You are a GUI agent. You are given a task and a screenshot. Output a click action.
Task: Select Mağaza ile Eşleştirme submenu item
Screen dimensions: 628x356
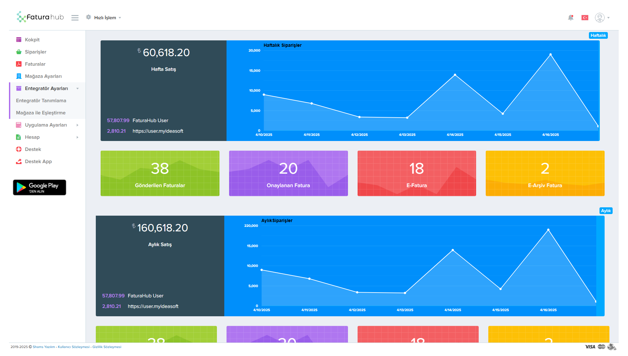[41, 113]
